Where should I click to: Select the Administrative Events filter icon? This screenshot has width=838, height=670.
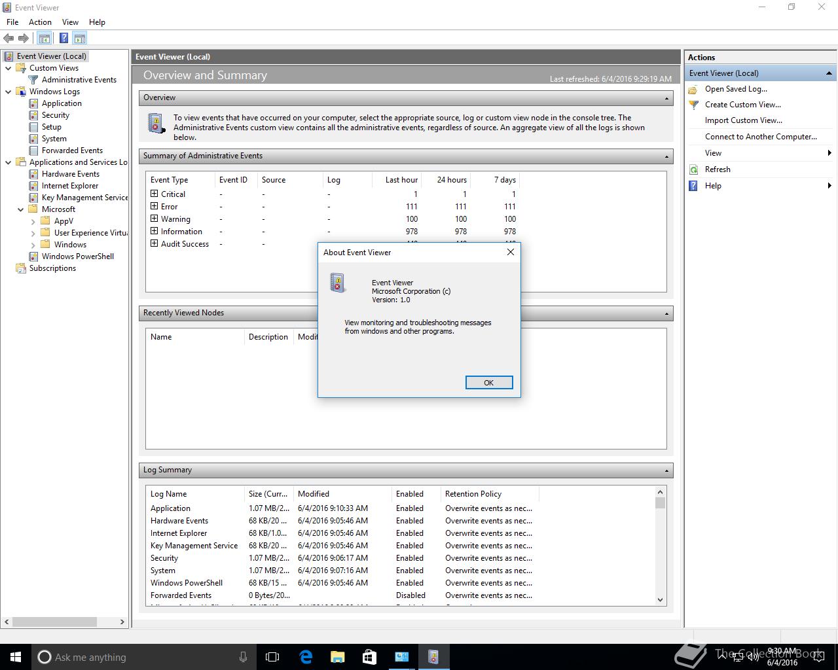(x=33, y=80)
